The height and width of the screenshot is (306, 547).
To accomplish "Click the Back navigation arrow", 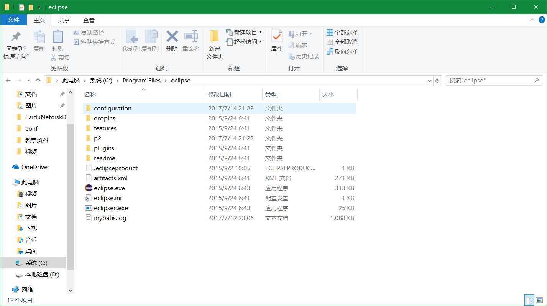I will 8,81.
